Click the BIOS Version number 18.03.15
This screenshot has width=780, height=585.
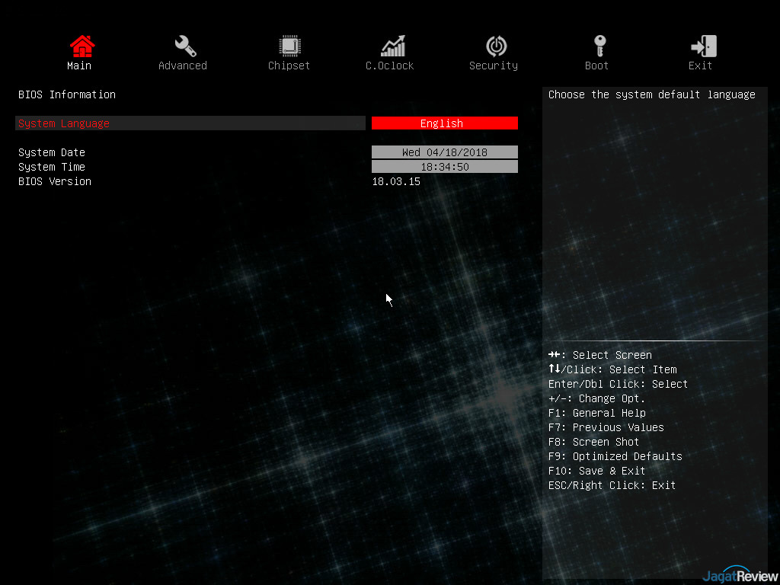pos(396,181)
